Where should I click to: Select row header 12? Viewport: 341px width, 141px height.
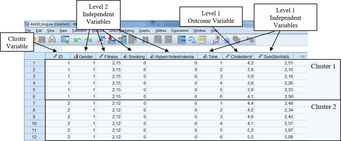(x=35, y=137)
